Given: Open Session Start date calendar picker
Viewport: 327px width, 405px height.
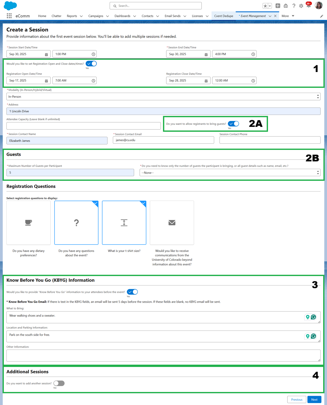Looking at the screenshot, I should click(46, 54).
